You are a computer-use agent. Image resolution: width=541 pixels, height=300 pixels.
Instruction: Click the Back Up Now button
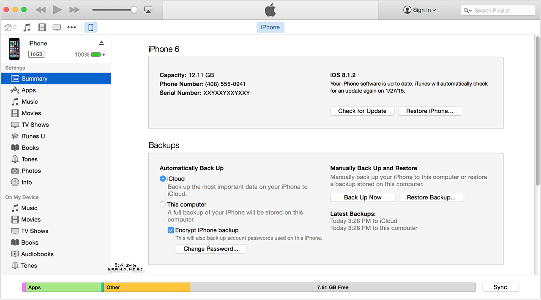363,197
